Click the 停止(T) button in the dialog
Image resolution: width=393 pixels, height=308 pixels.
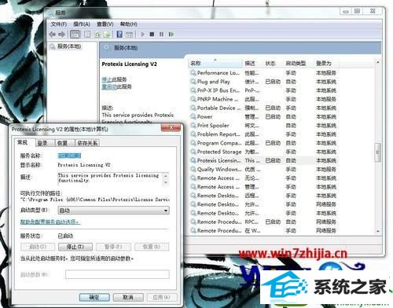pyautogui.click(x=75, y=247)
